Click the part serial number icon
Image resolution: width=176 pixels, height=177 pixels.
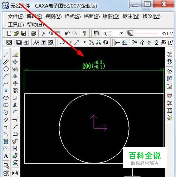36,42
